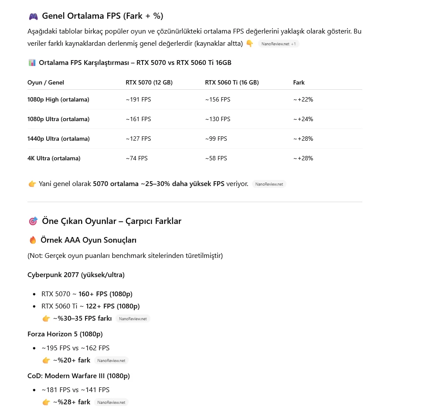This screenshot has width=439, height=420.
Task: Click the pointing-down hand emoji
Action: click(249, 44)
